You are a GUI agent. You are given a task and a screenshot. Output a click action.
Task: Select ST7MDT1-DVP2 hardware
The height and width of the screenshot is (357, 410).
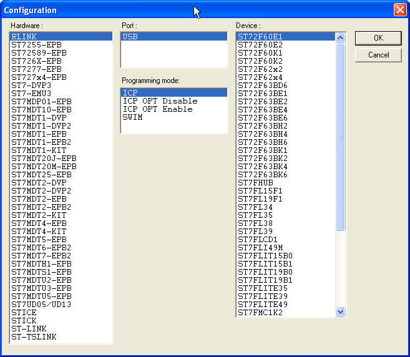(61, 126)
